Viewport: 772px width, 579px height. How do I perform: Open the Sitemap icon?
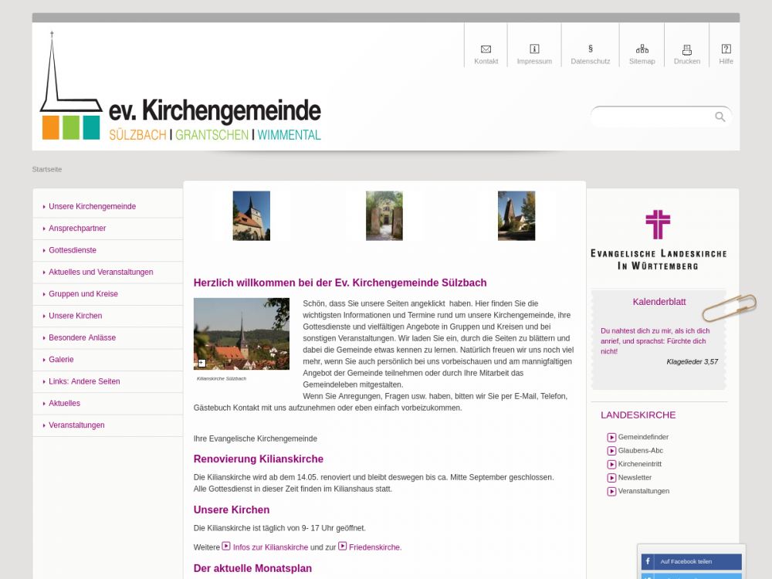point(642,49)
